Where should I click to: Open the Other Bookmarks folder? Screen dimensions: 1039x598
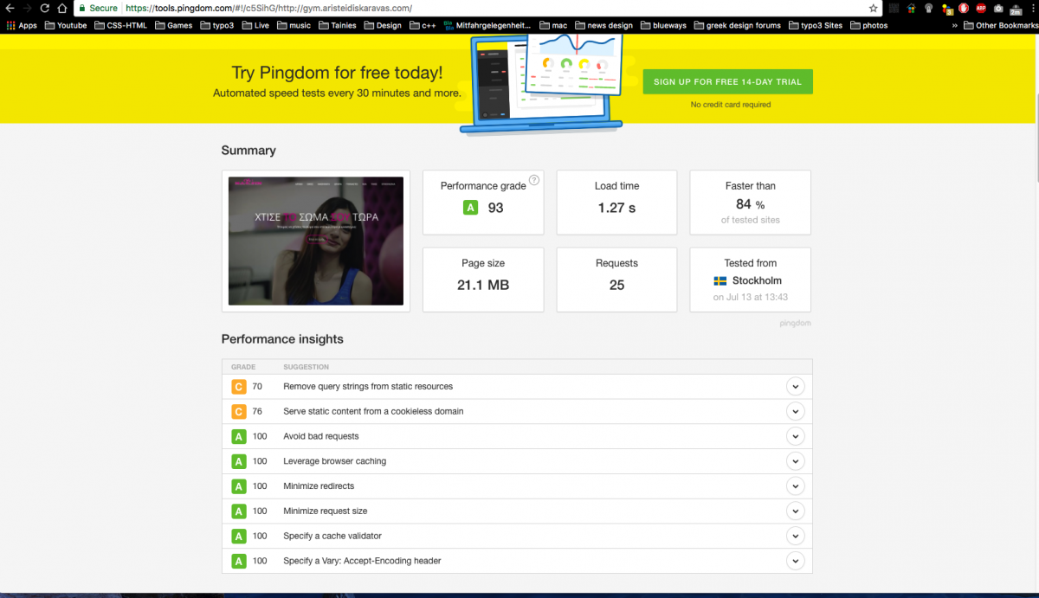1000,25
